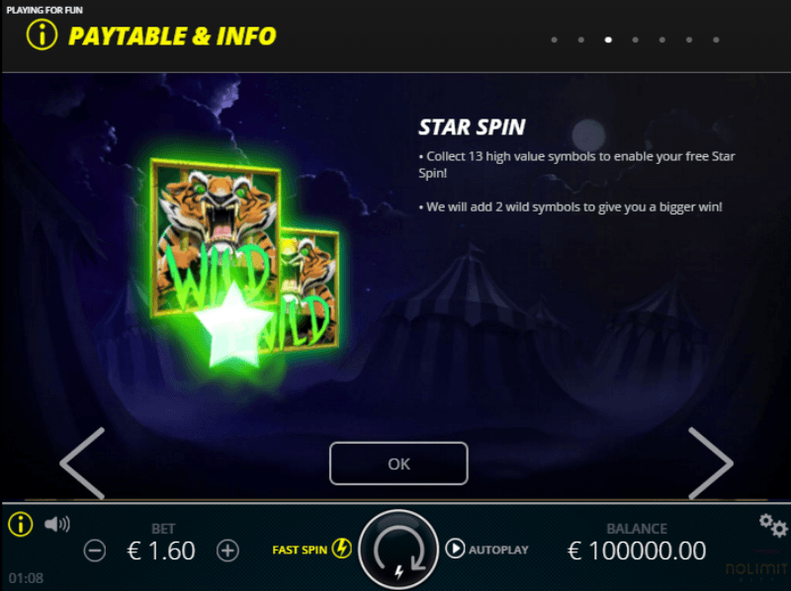
Task: Open settings gear icons
Action: pos(773,526)
